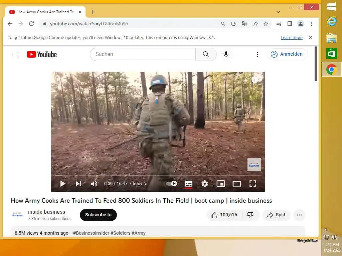
Task: Click the Split share button
Action: tap(276, 215)
